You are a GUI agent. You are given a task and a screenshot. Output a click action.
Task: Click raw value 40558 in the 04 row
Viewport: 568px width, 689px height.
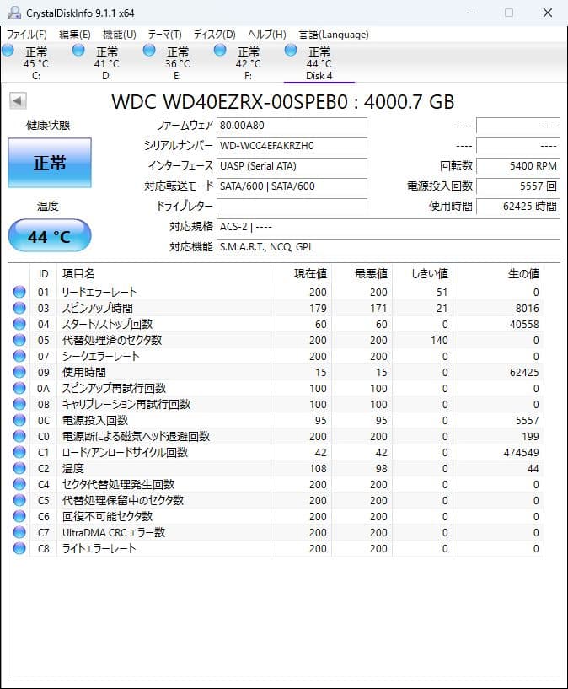[524, 324]
